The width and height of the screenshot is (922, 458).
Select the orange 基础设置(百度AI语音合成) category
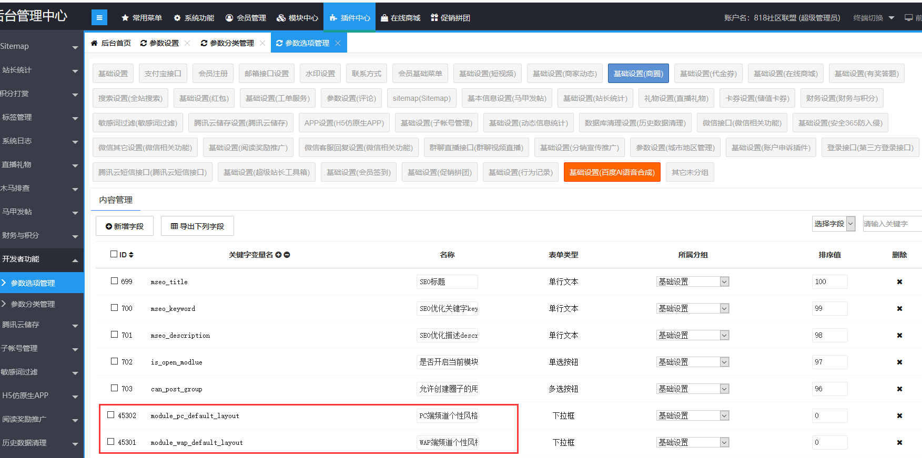(x=612, y=172)
